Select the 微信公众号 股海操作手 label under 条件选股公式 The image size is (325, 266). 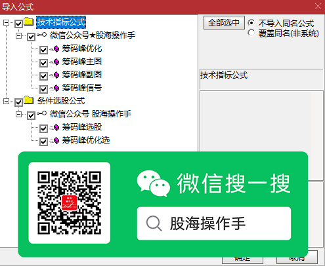coord(91,114)
